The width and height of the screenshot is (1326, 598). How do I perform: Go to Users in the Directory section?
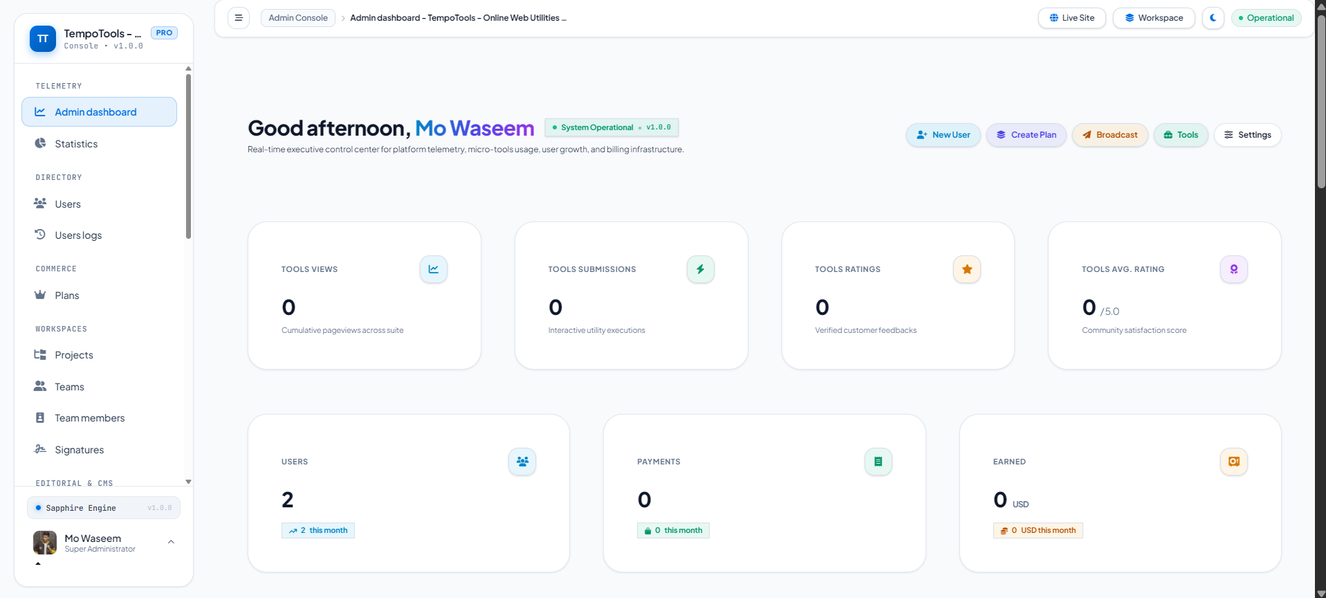pos(99,204)
